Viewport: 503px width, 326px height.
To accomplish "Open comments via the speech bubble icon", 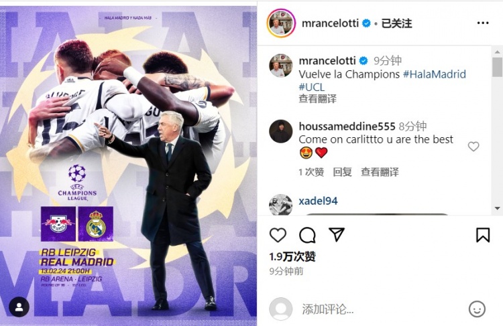I will (x=307, y=236).
